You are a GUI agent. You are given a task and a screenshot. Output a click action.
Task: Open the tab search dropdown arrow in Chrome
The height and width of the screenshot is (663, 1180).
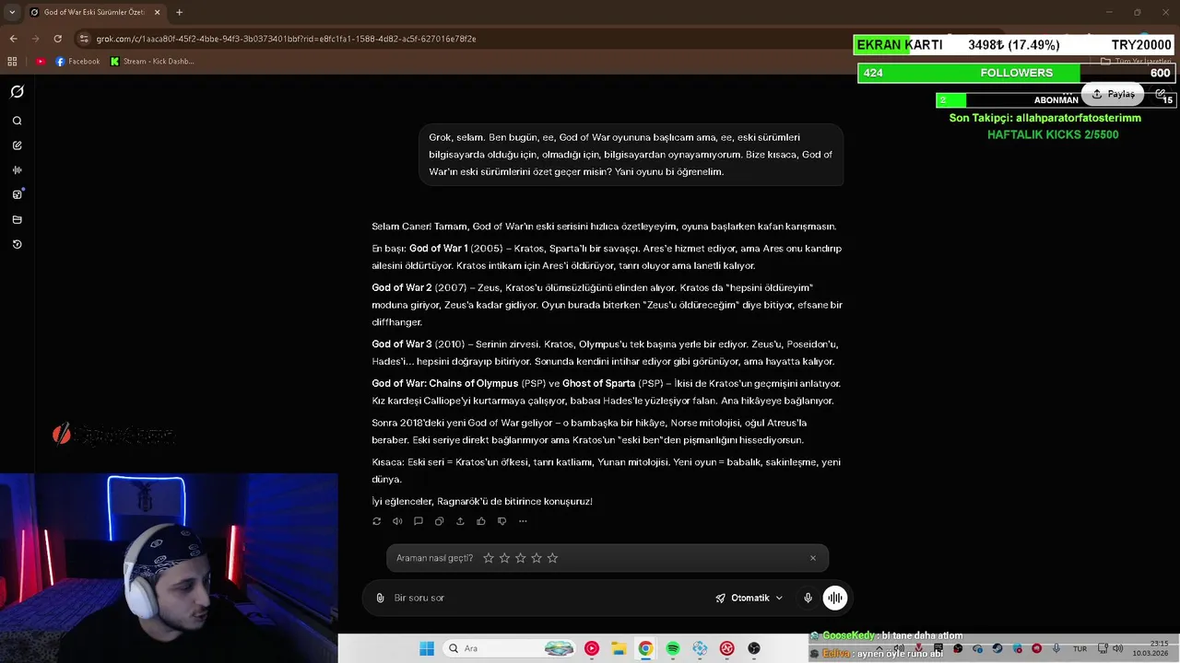coord(12,12)
